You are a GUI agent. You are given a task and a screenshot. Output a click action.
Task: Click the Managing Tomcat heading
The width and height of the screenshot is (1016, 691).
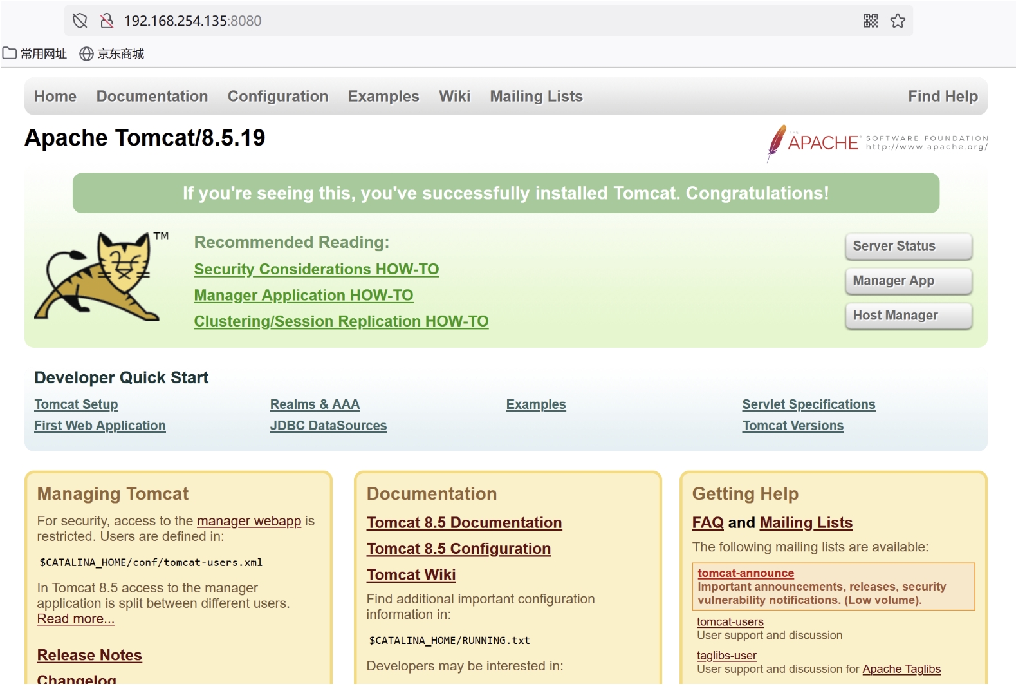[x=113, y=494]
